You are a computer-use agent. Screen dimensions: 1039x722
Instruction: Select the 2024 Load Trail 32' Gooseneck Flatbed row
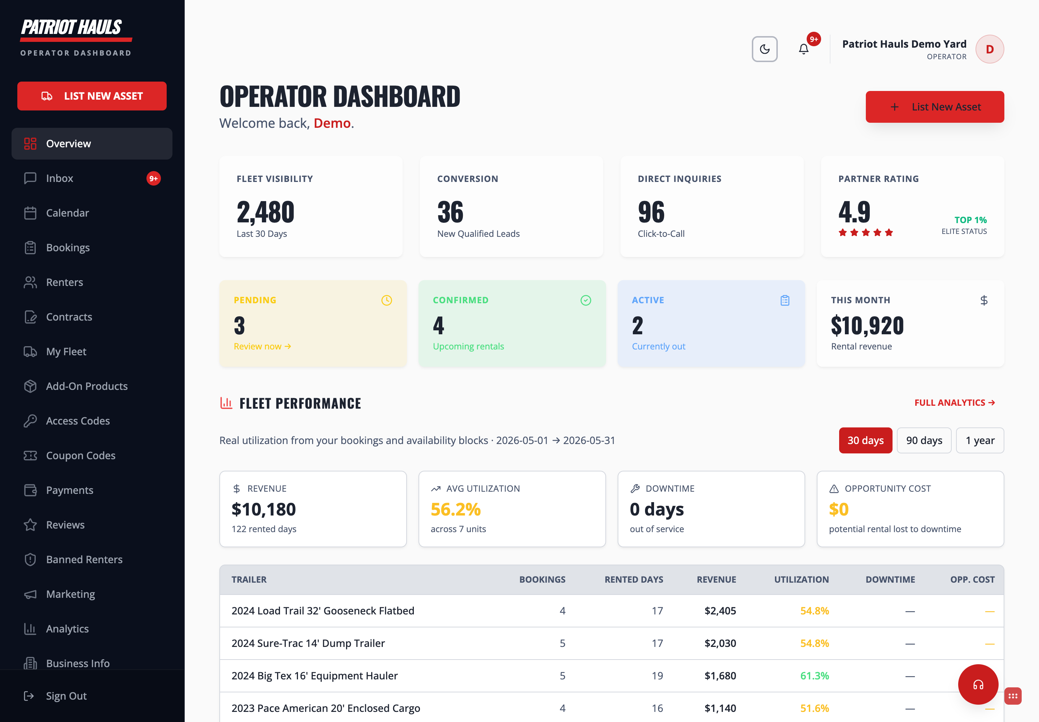pyautogui.click(x=611, y=611)
